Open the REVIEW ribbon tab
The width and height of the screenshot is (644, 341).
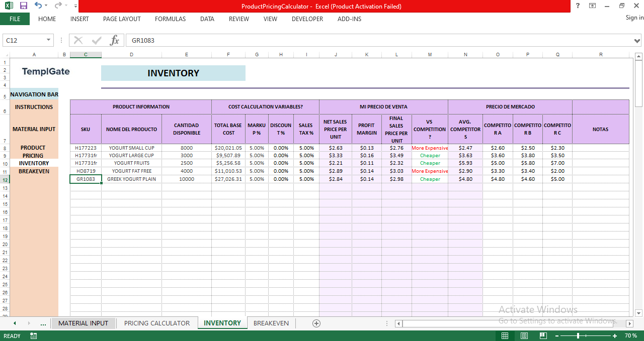click(238, 19)
